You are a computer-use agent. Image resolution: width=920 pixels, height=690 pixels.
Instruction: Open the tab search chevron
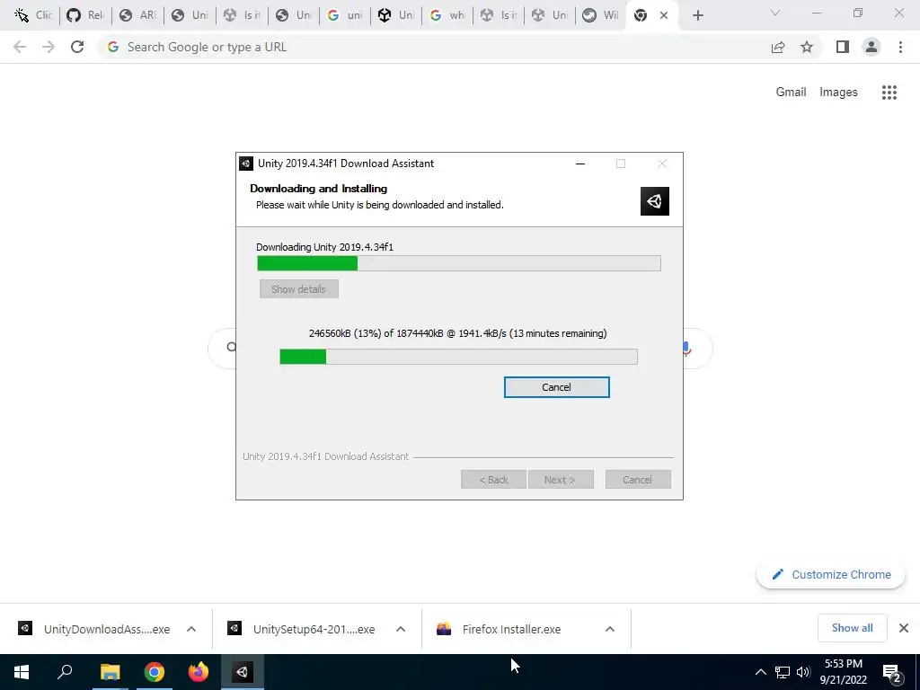tap(775, 13)
